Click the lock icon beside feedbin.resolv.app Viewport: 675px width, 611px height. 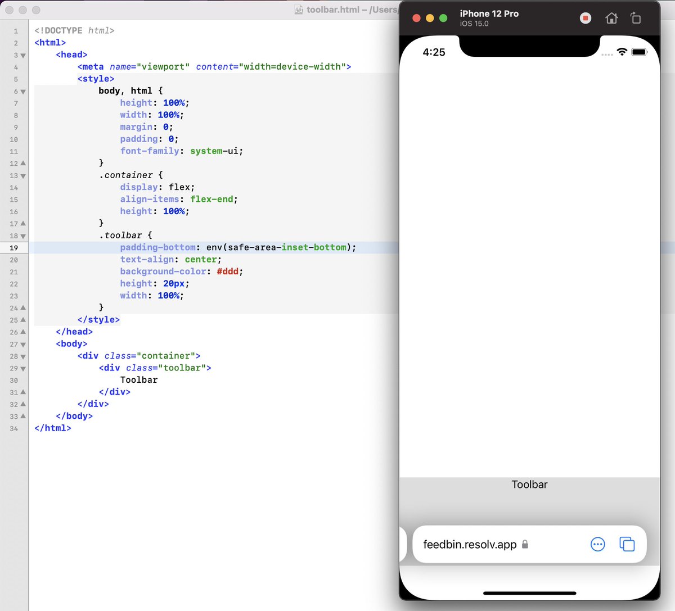click(525, 544)
